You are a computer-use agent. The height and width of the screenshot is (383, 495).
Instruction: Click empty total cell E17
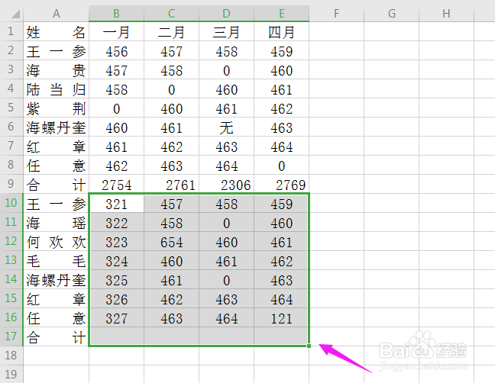(x=281, y=336)
